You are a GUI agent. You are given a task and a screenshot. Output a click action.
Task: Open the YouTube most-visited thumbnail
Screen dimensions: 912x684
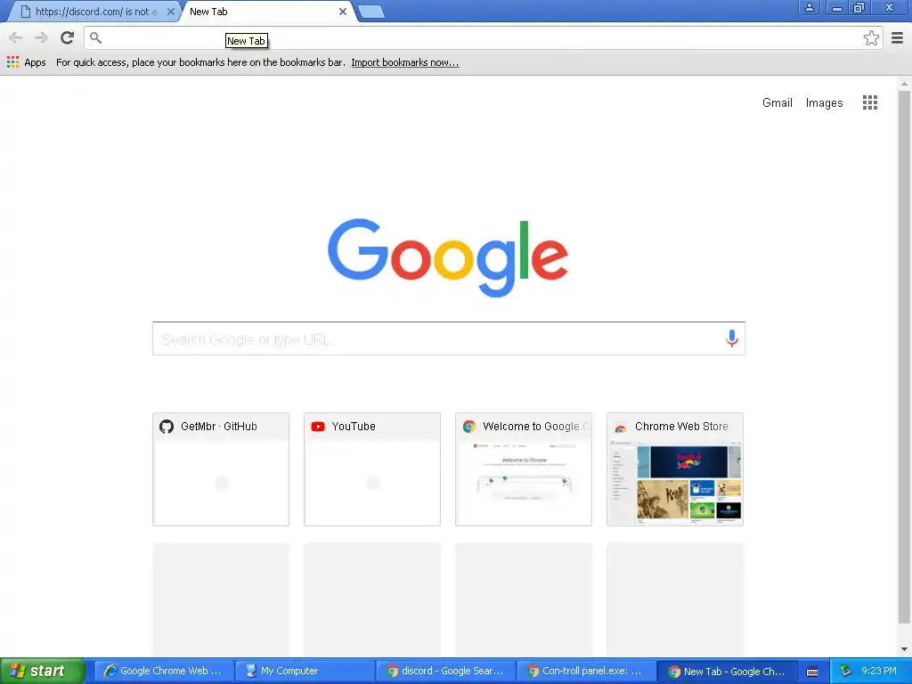(372, 469)
